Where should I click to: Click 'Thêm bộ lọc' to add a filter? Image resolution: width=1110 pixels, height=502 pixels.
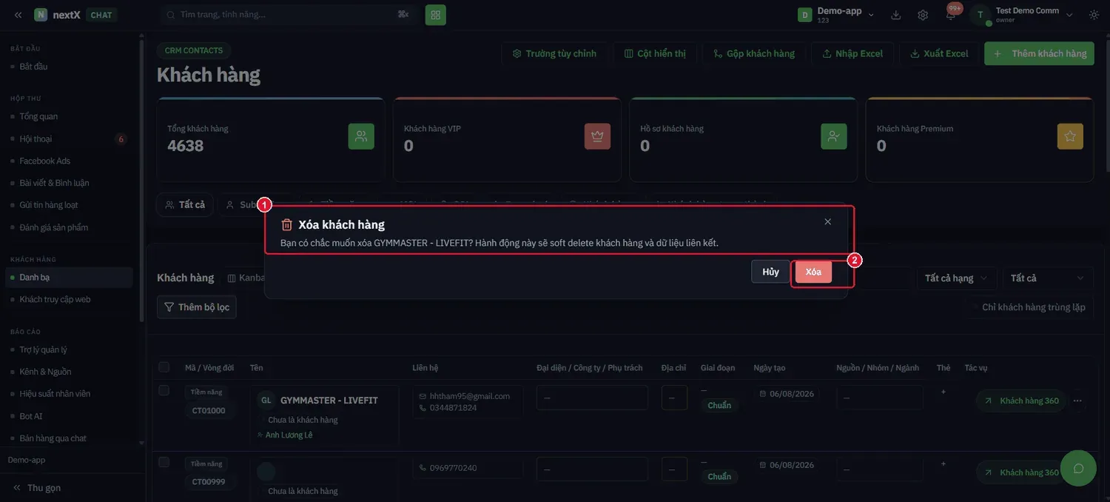(197, 307)
